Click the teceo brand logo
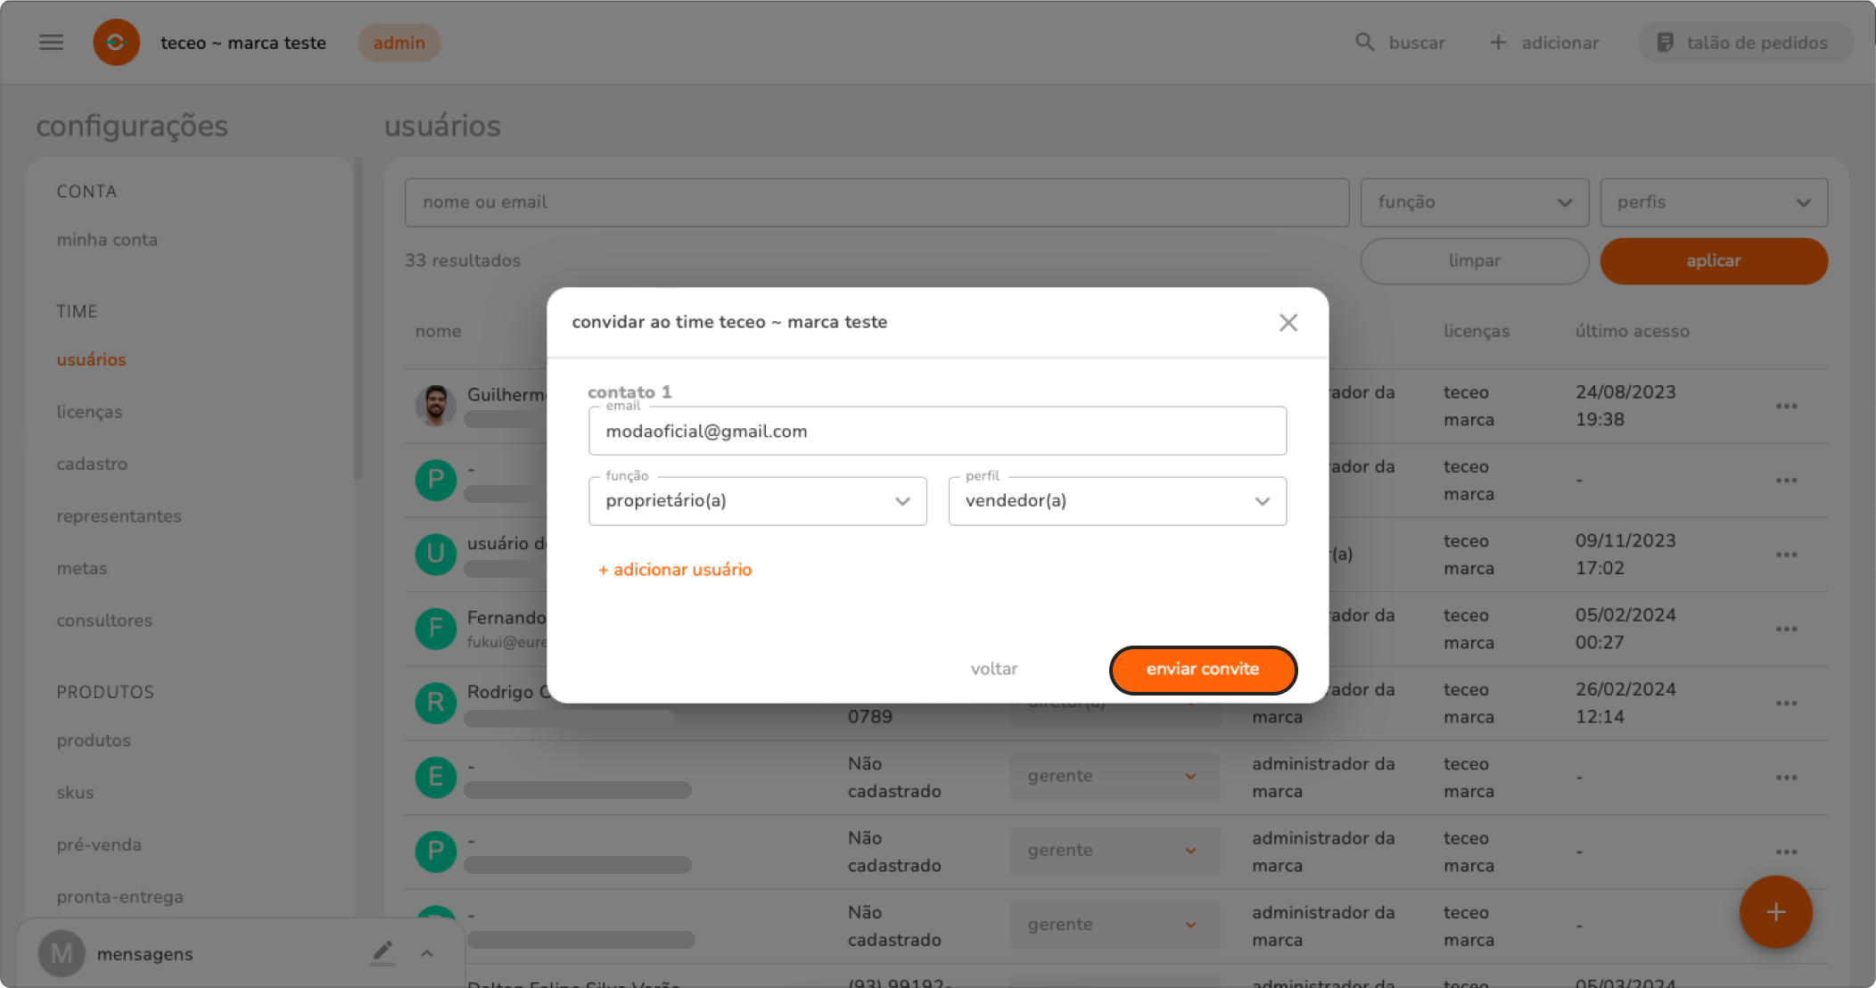The width and height of the screenshot is (1876, 988). pos(117,42)
